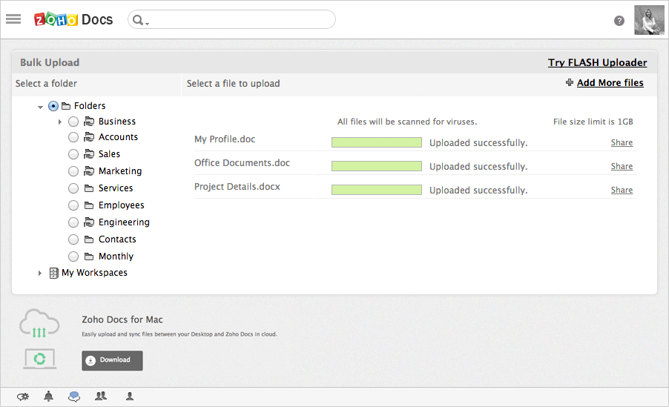Screen dimensions: 669x407
Task: Select the Accounts folder radio button
Action: pyautogui.click(x=73, y=137)
